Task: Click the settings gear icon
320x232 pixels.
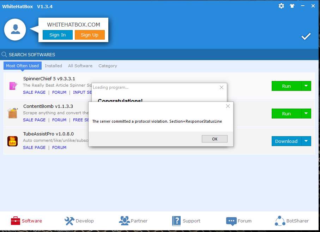Action: tap(281, 6)
